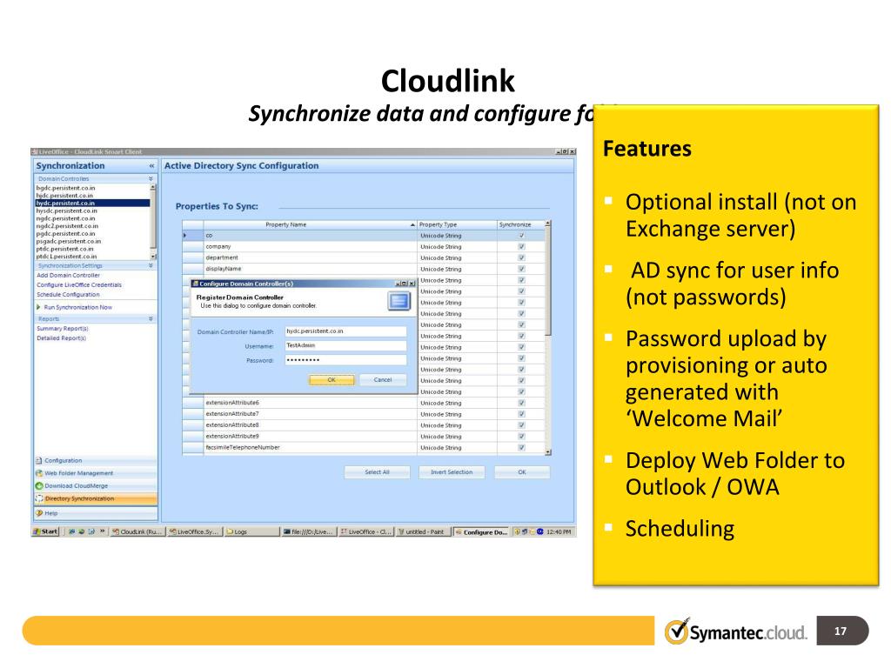Select the Configure Do... taskbar button
The width and height of the screenshot is (891, 668).
(481, 531)
